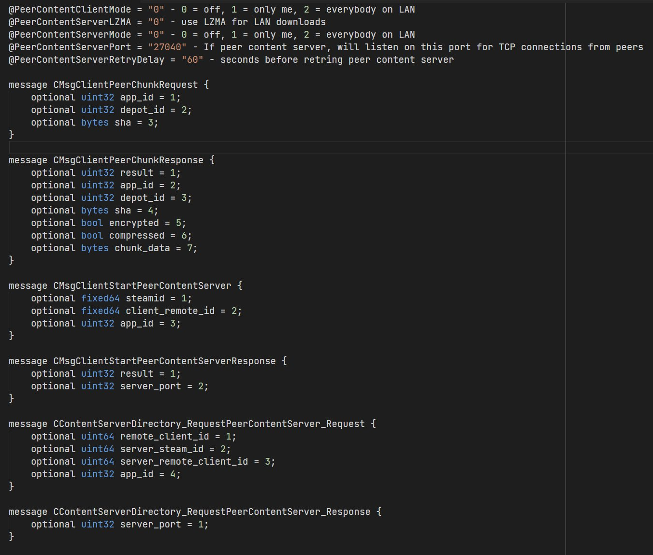Click the CMsgClientPeerChunkRequest message name
Viewport: 653px width, 555px height.
(125, 85)
